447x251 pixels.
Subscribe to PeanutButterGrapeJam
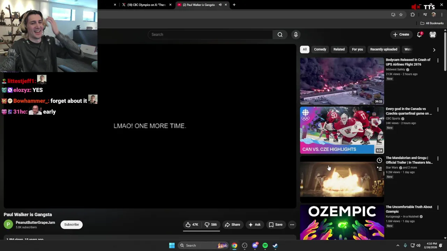[x=71, y=225]
